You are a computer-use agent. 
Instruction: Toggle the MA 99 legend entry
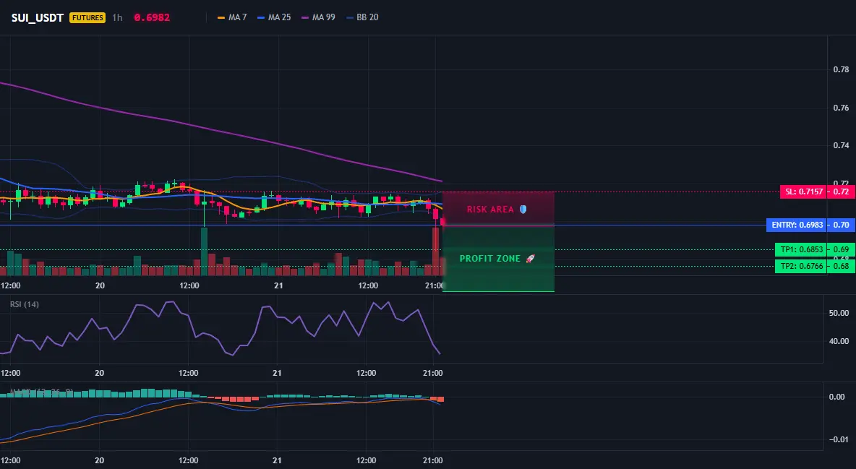[318, 17]
